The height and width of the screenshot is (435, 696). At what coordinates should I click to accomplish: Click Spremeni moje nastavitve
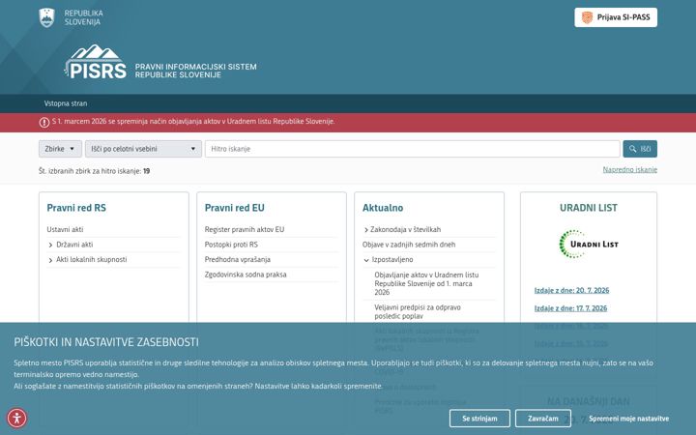[x=628, y=419]
